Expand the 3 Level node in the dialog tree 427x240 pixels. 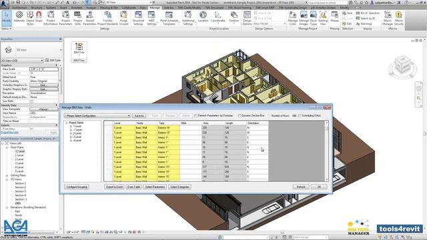pos(71,137)
